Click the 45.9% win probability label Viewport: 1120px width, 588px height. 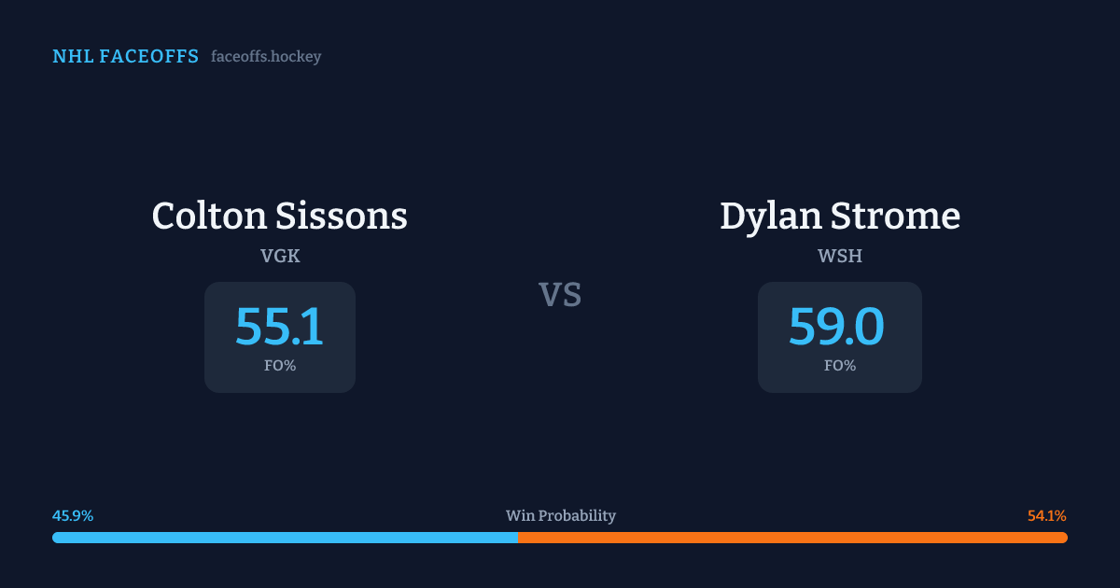pyautogui.click(x=73, y=516)
